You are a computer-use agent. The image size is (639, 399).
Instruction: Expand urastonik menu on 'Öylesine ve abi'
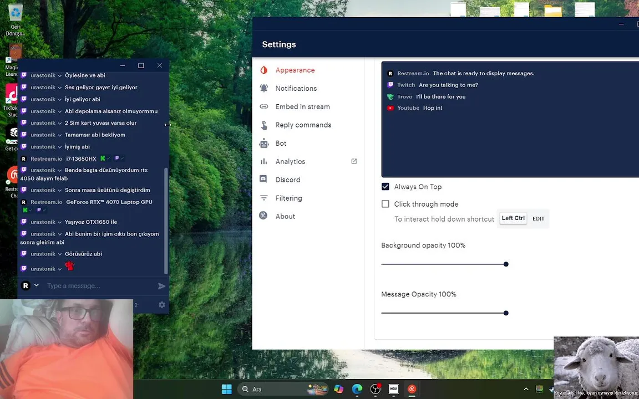pos(59,76)
